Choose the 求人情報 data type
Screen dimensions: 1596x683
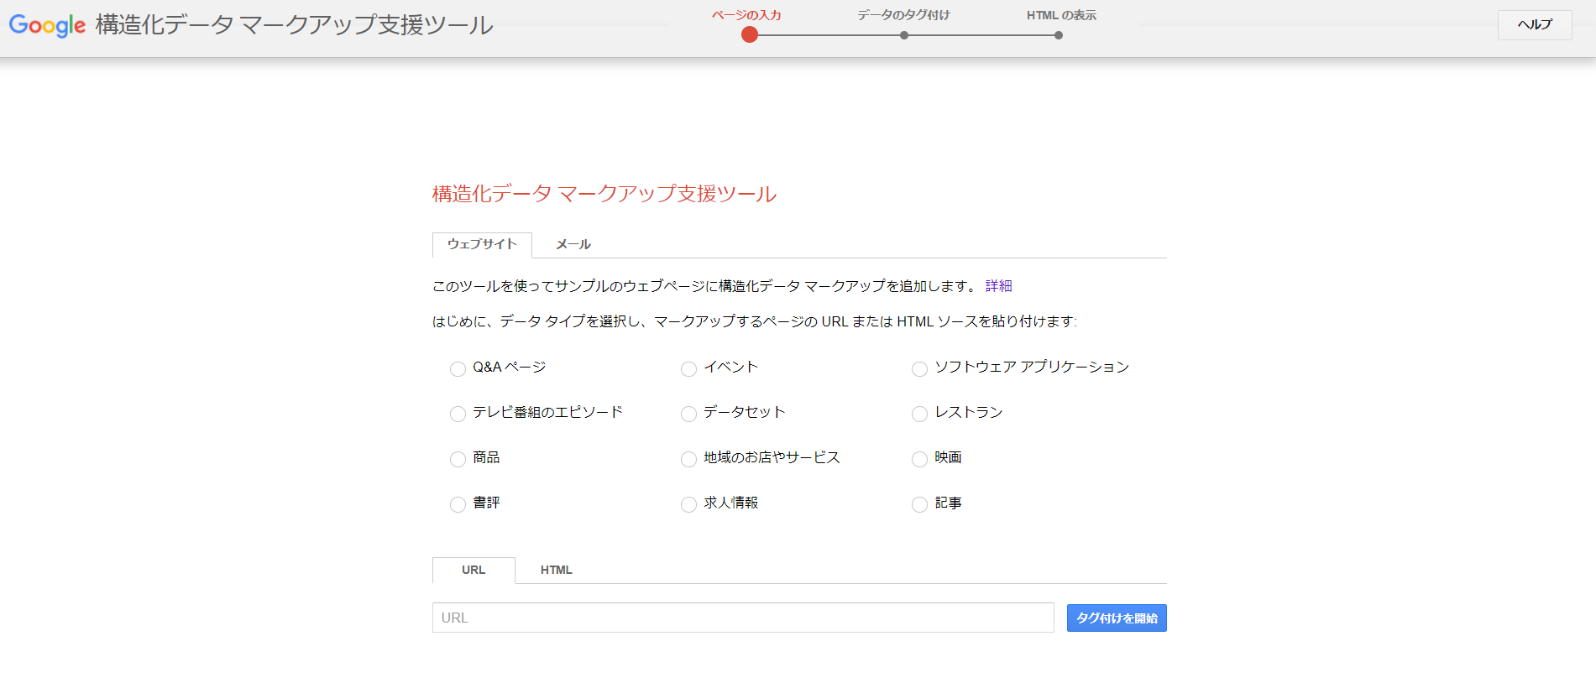[688, 504]
